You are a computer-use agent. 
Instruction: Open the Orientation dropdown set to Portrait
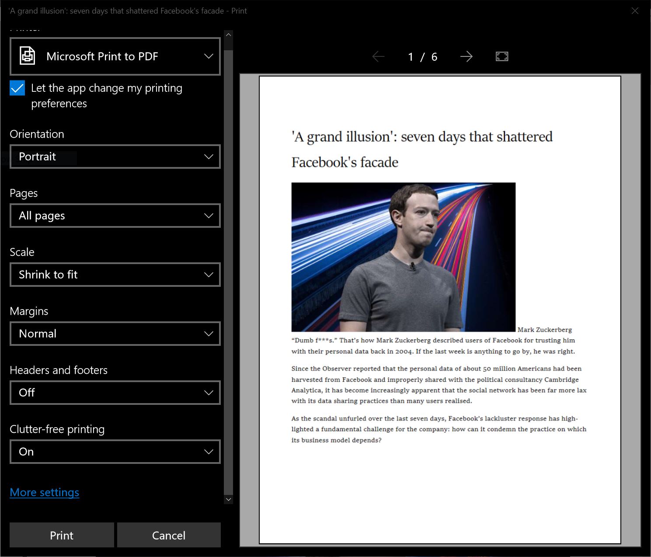pos(115,157)
